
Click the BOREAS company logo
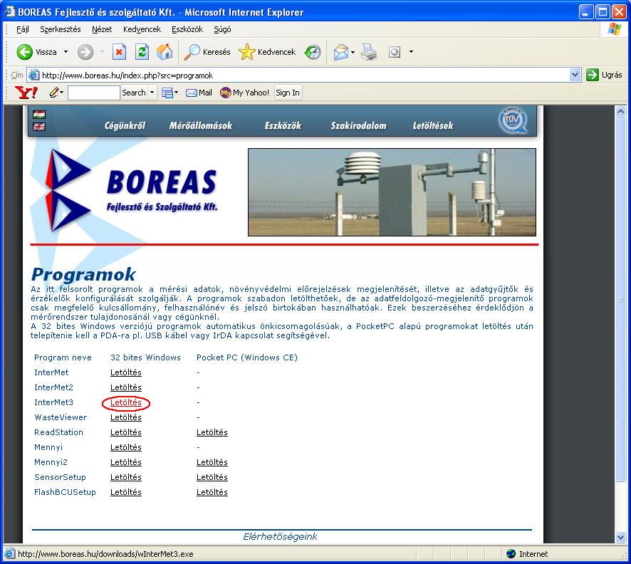(x=132, y=190)
